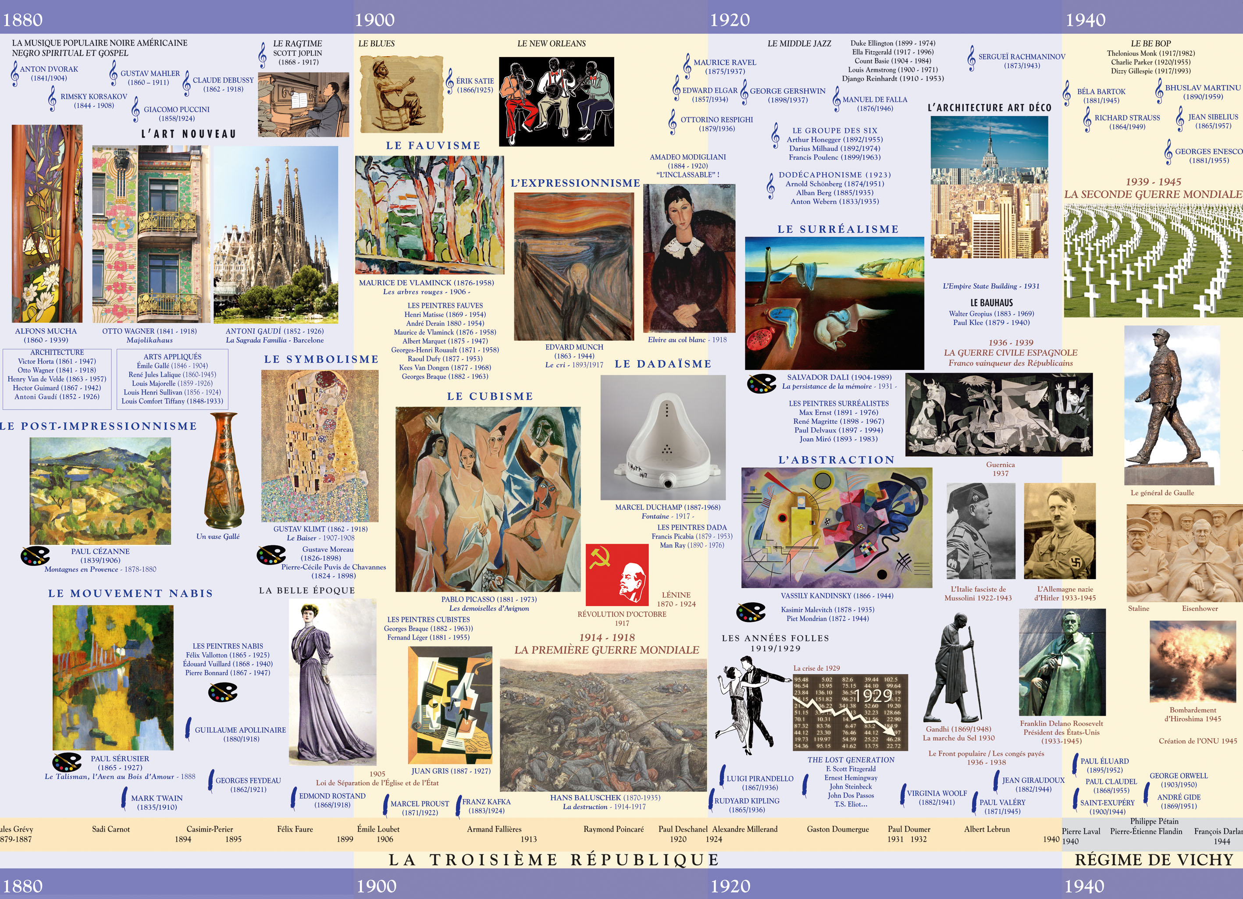Click the "LE SURRÉALISME" heading
Image resolution: width=1243 pixels, height=899 pixels.
(x=838, y=230)
